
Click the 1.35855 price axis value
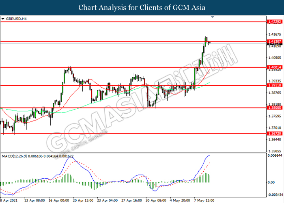coord(275,151)
